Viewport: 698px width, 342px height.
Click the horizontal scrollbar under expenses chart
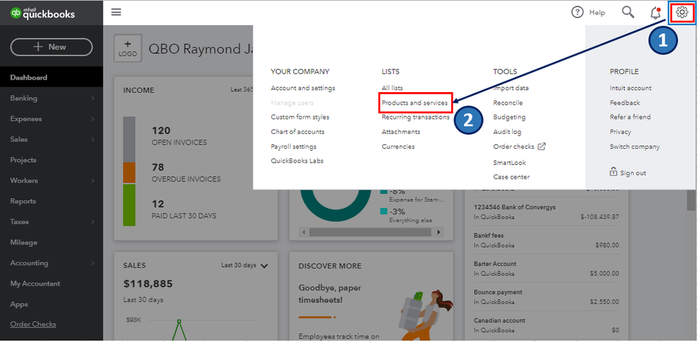371,232
